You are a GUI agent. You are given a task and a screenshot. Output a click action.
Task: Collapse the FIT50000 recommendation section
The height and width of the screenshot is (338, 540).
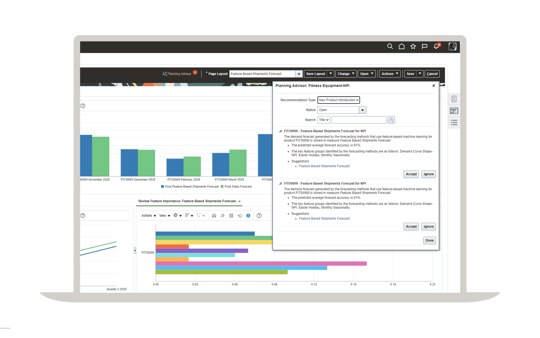pyautogui.click(x=280, y=184)
